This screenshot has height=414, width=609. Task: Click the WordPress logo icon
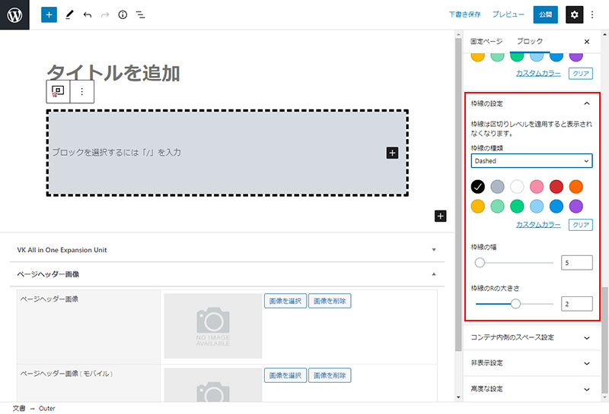[14, 14]
